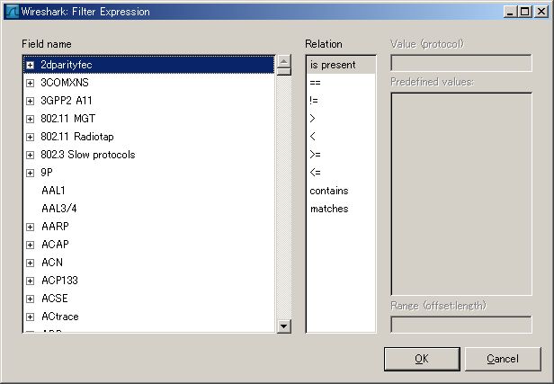The image size is (554, 384).
Task: Click the field list scroll-down arrow
Action: 283,326
